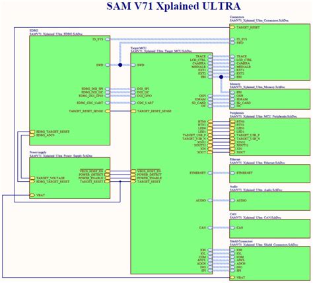Select EBI port in Memory block
Screen dimensions: 313x283
tap(232, 93)
